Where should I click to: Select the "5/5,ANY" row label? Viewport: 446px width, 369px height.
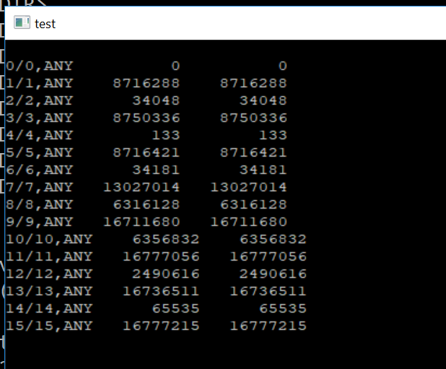point(40,153)
